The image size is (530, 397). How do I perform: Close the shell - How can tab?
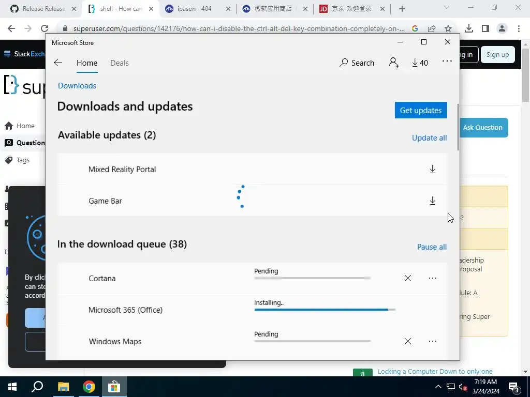pos(151,9)
